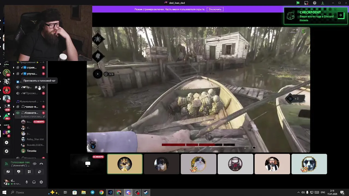
Task: Click the main game stream video
Action: pos(198,90)
